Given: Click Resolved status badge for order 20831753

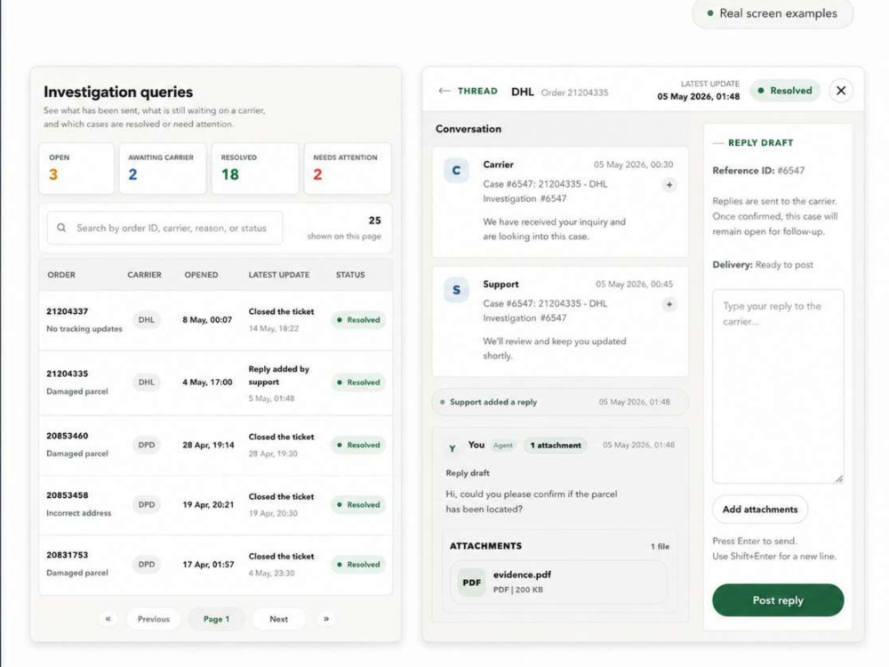Looking at the screenshot, I should click(358, 565).
